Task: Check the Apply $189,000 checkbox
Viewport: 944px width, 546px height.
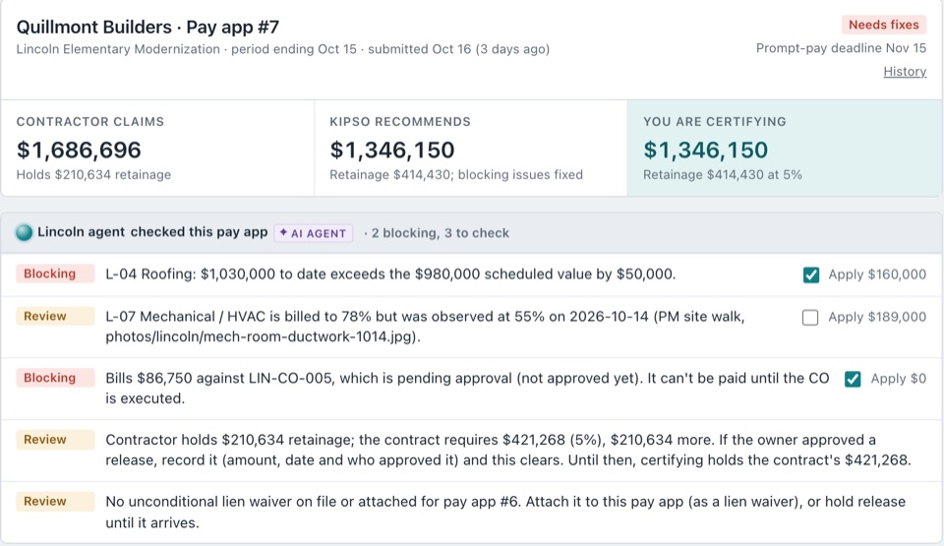Action: [x=810, y=317]
